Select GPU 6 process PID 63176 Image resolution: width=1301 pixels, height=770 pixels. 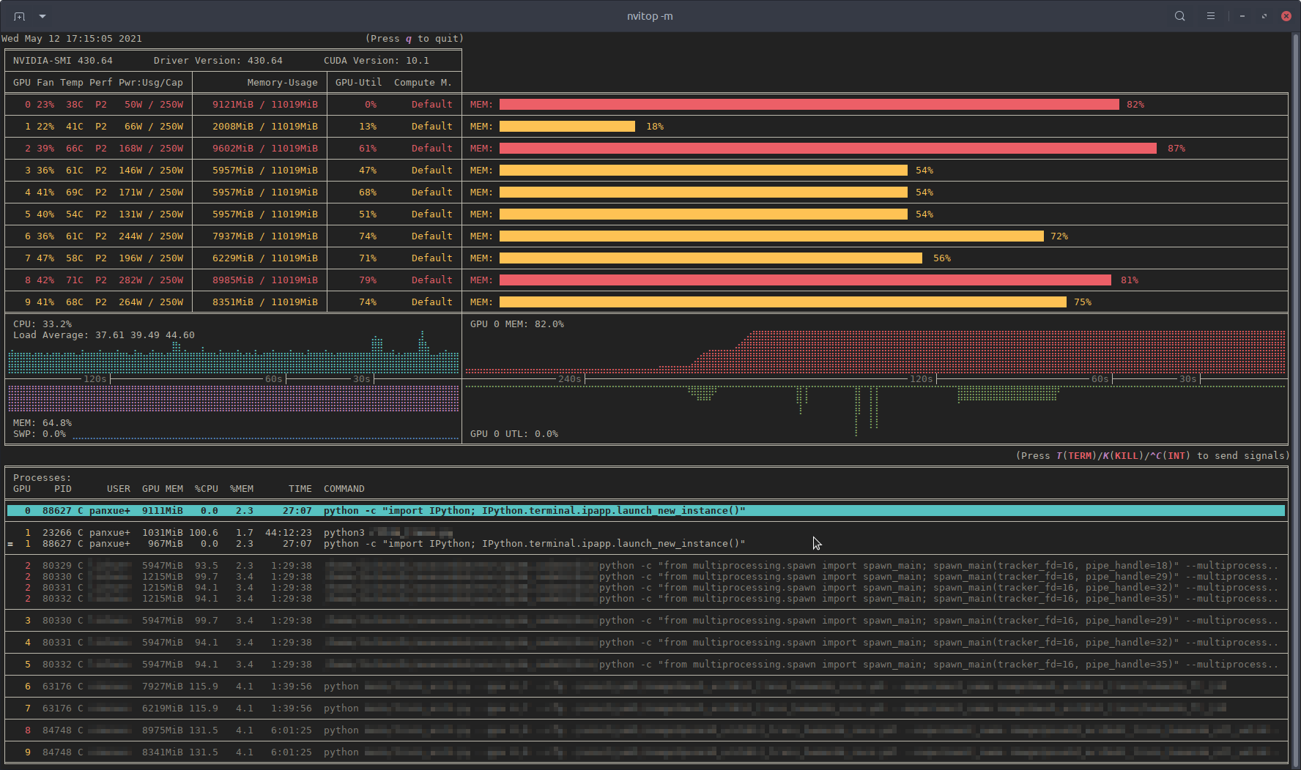coord(57,687)
